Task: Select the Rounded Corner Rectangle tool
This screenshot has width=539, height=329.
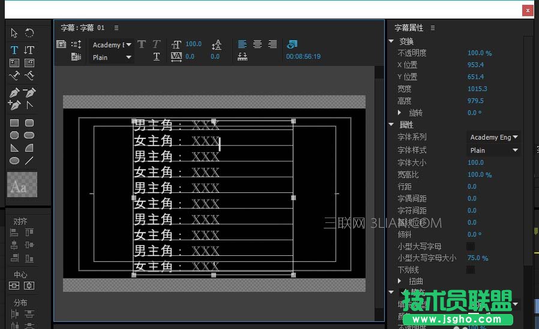Action: pos(29,123)
